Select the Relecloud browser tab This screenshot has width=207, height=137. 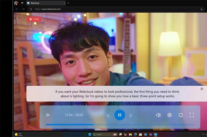coord(46,3)
